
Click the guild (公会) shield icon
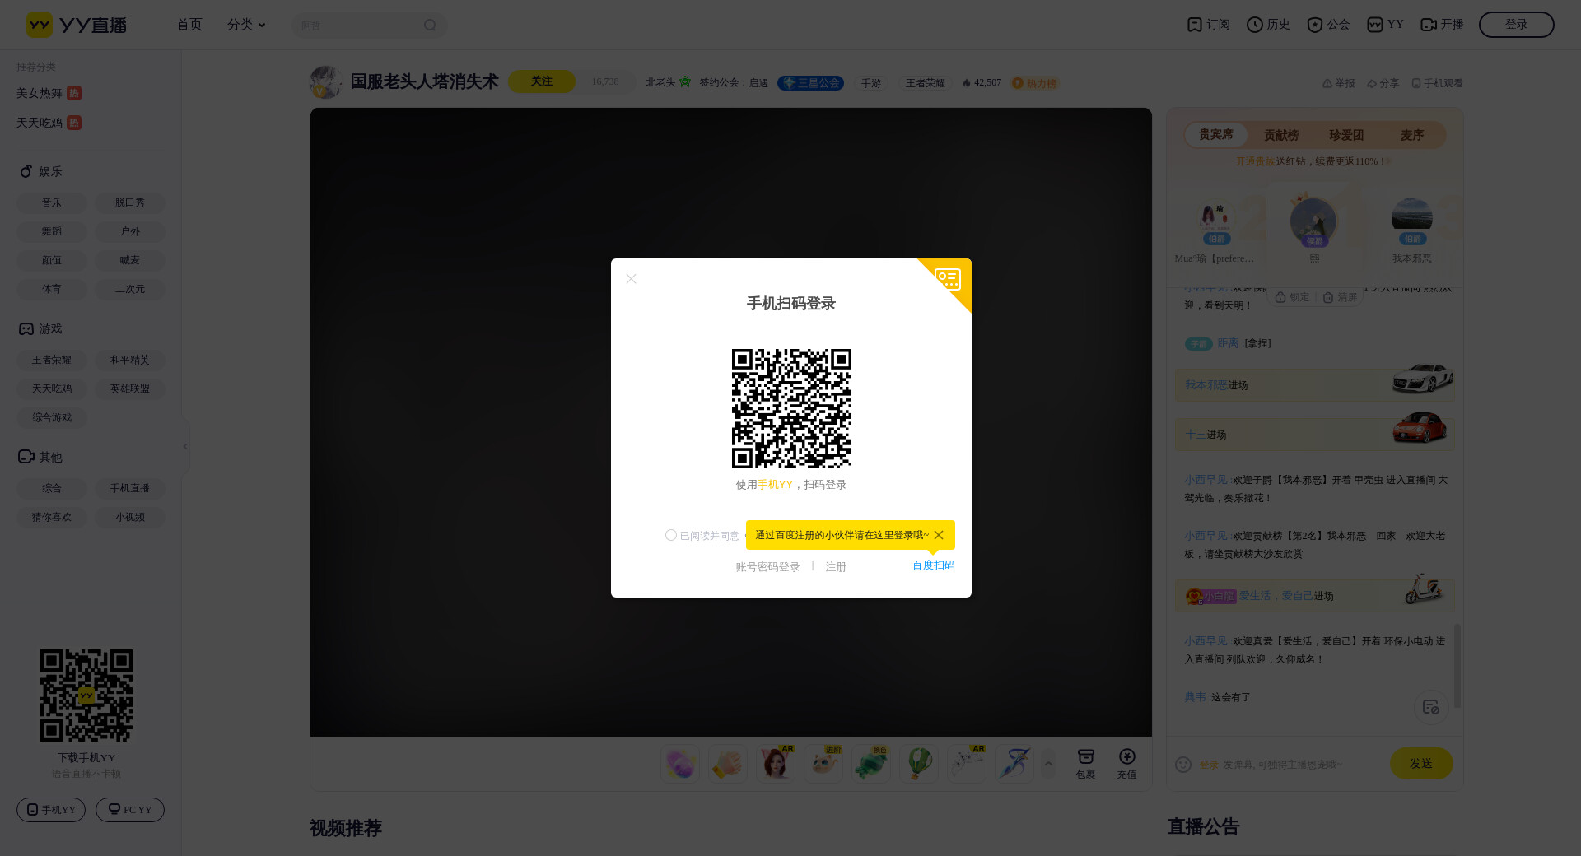click(x=1314, y=25)
